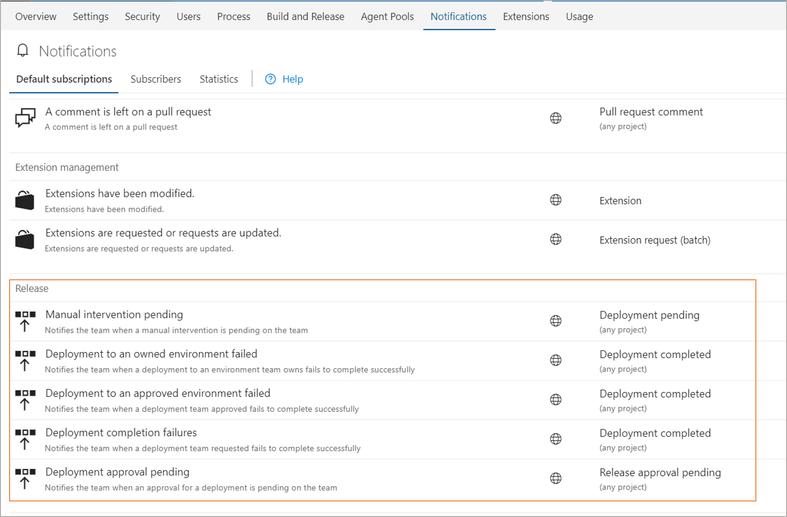Open 'Deployment to an owned environment failed' subscription
Image resolution: width=787 pixels, height=517 pixels.
tap(151, 354)
